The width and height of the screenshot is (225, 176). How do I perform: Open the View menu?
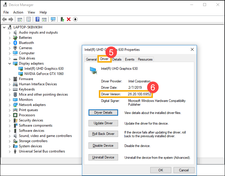pos(32,12)
